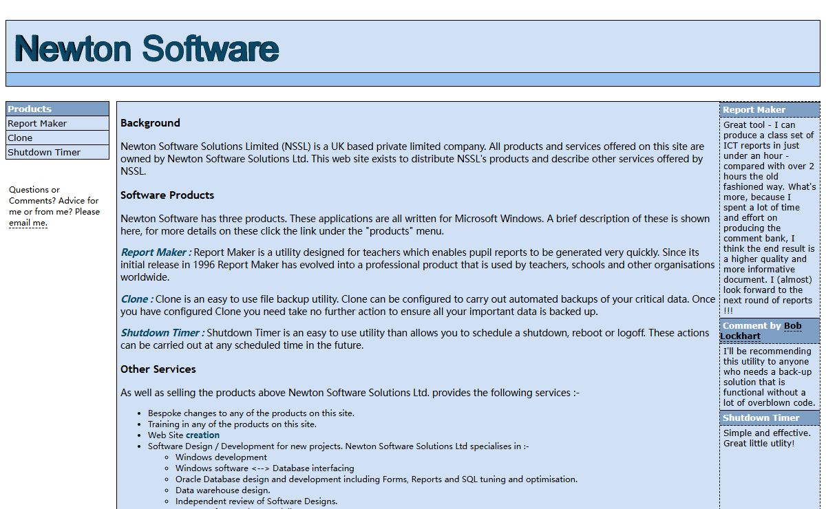
Task: Click the Shutdown Timer testimonial header
Action: [770, 418]
